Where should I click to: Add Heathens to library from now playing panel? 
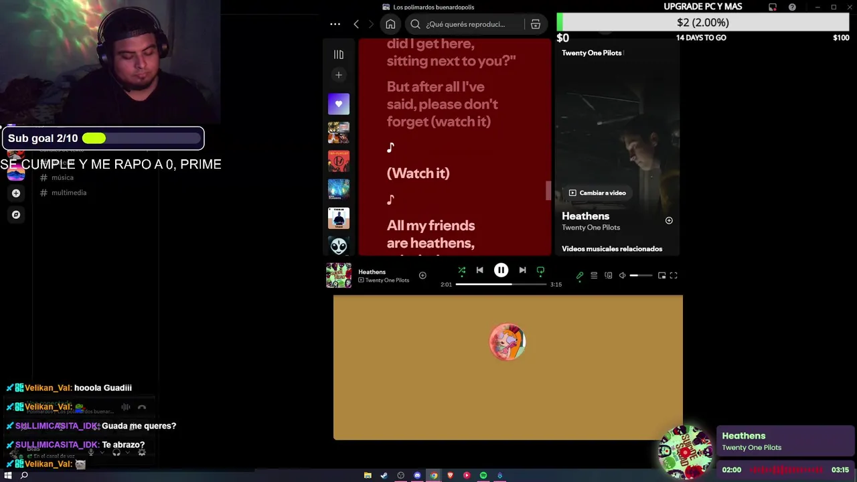click(669, 220)
